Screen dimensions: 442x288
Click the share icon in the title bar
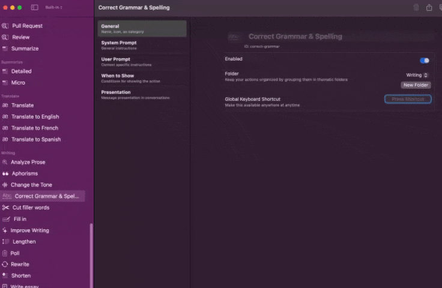(429, 8)
